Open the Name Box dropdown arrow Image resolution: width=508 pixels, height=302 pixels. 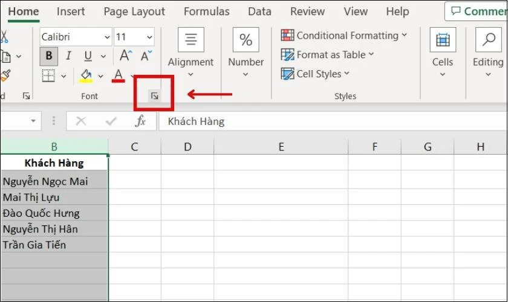pos(33,121)
